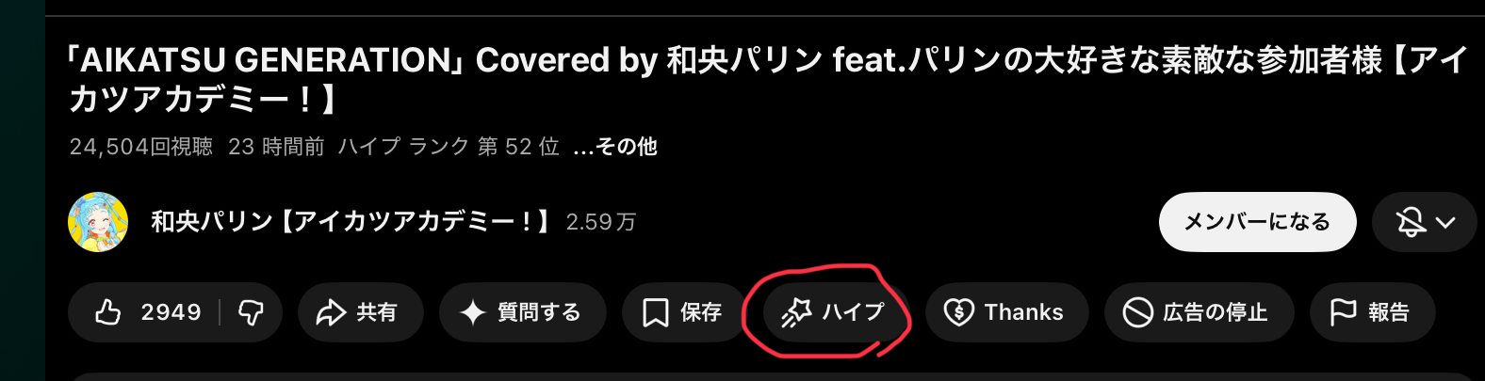Screen dimensions: 1485x381
Task: Click the 報告 flag icon
Action: pos(1343,312)
